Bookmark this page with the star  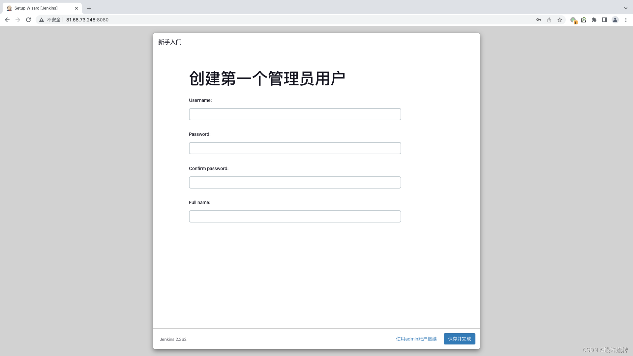coord(560,20)
